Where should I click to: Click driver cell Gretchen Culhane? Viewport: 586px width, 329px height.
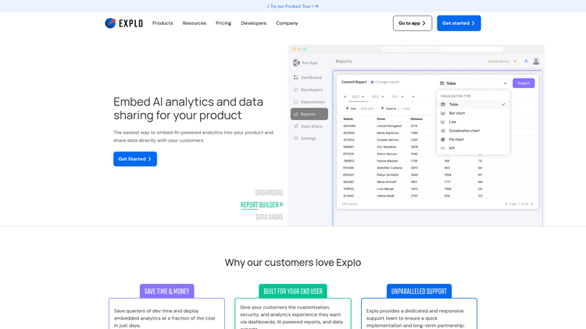coord(389,168)
